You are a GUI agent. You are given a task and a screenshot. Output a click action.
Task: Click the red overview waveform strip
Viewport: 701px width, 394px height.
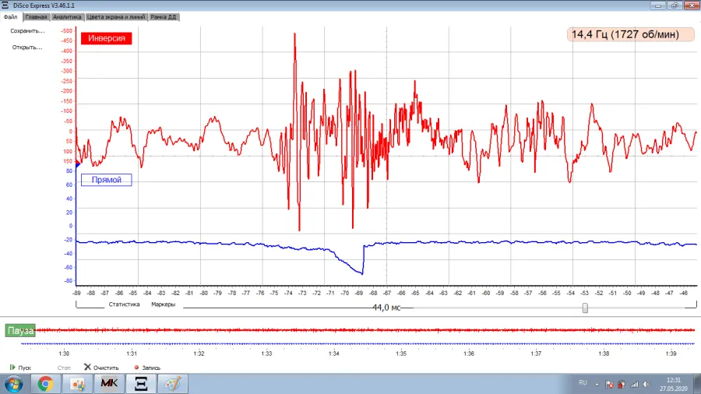tap(365, 330)
